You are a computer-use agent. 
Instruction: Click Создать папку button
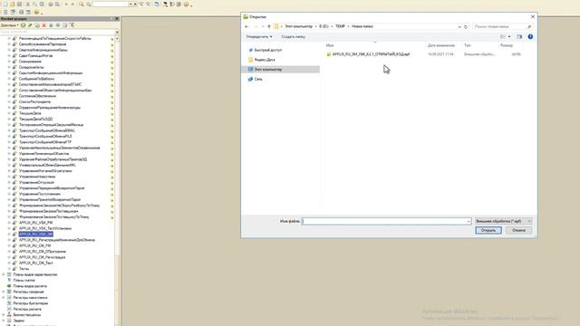coord(293,36)
